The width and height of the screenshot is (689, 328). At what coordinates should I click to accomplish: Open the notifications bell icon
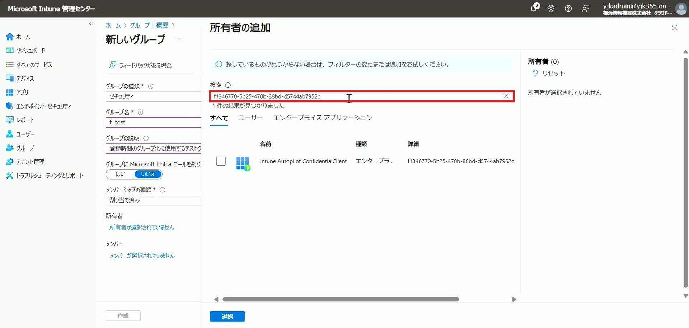tap(534, 9)
